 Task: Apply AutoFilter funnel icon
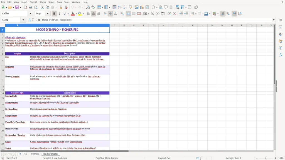pyautogui.click(x=130, y=7)
